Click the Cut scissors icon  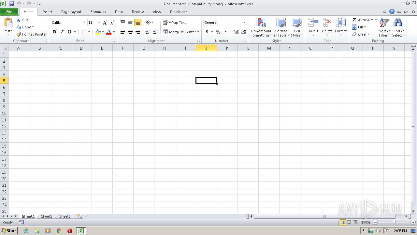click(19, 20)
